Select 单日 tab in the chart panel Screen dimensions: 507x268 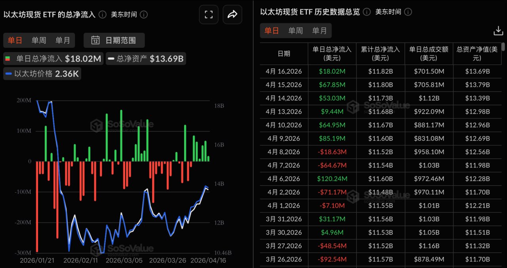pos(15,40)
